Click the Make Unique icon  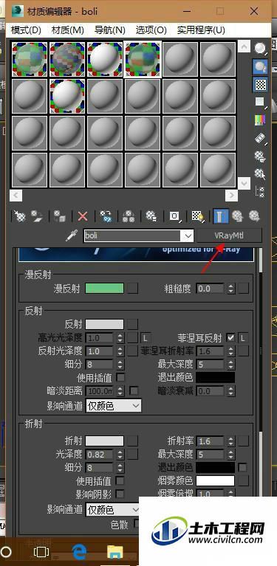129,216
